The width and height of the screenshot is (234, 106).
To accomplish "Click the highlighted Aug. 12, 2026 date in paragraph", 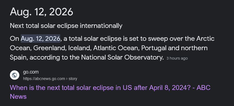I will [x=40, y=39].
